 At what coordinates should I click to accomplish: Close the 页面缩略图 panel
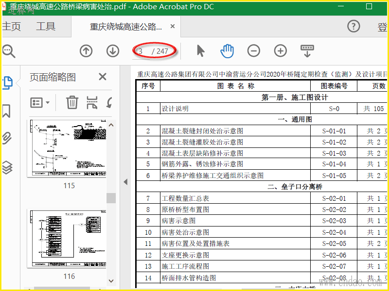pos(103,77)
